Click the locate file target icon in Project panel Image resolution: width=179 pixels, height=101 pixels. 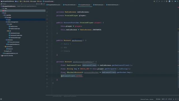(37, 4)
